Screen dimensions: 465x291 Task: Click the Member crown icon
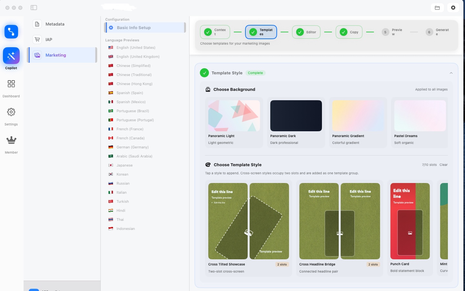coord(11,140)
